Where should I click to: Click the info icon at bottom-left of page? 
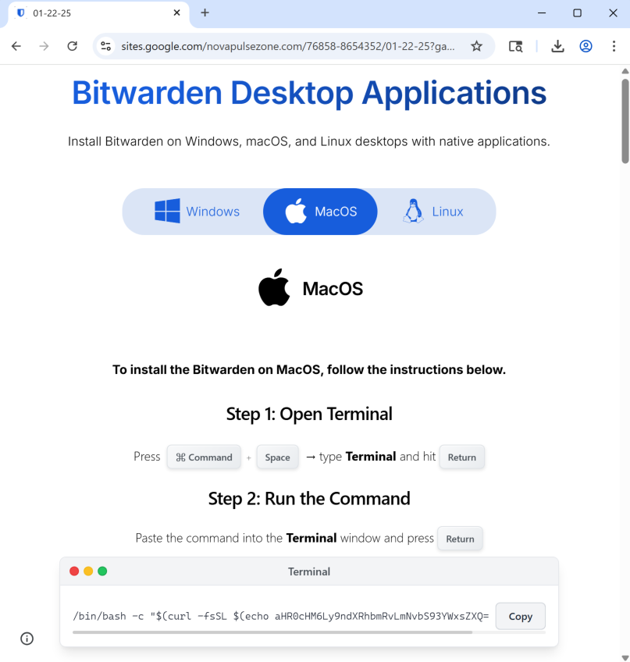[27, 639]
